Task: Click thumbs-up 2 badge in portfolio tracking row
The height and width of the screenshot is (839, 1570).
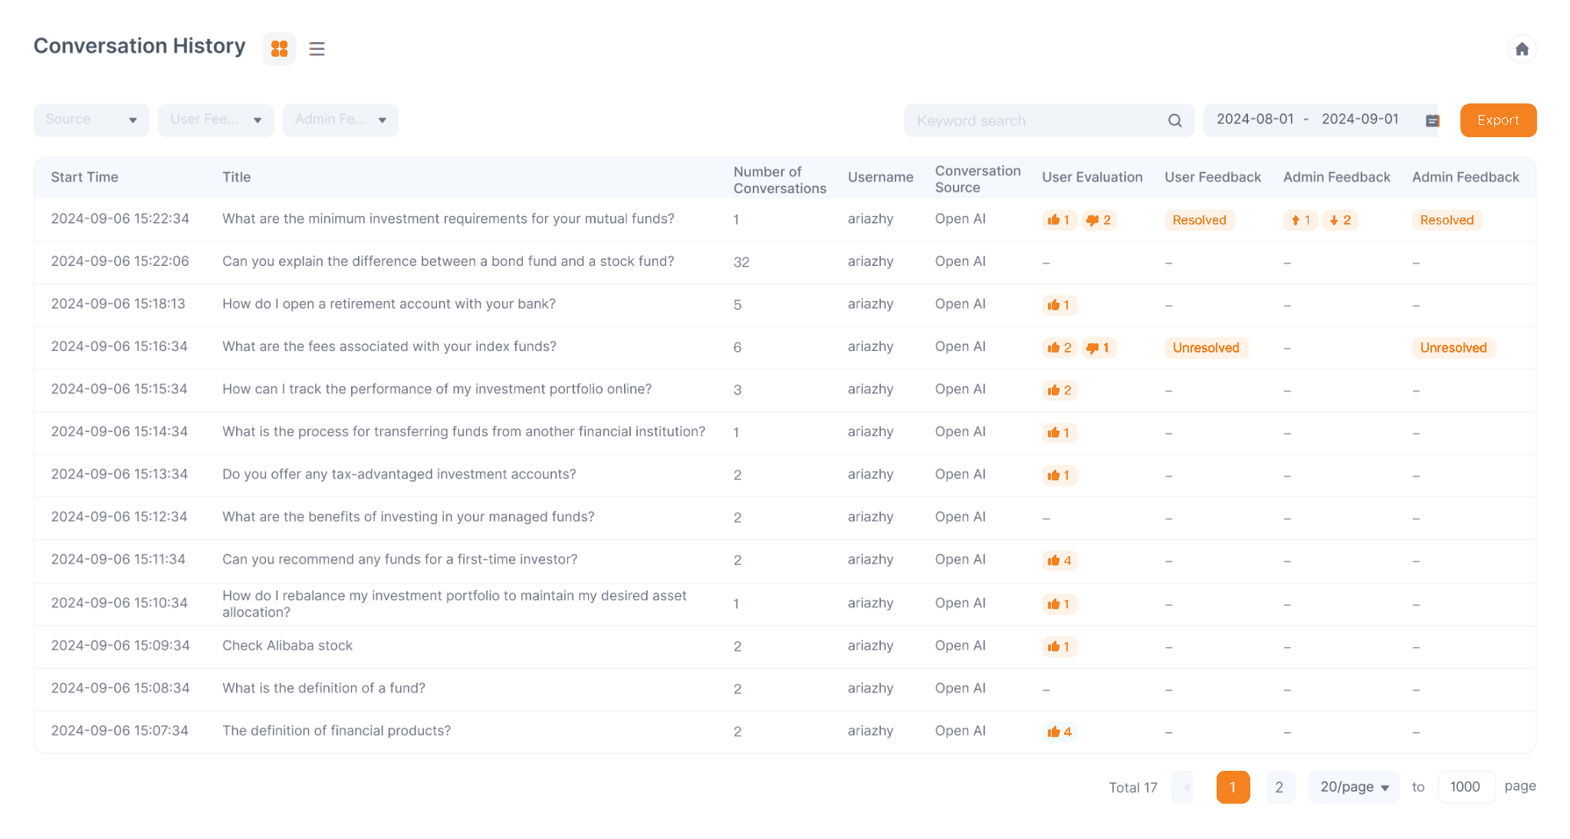Action: pos(1060,391)
